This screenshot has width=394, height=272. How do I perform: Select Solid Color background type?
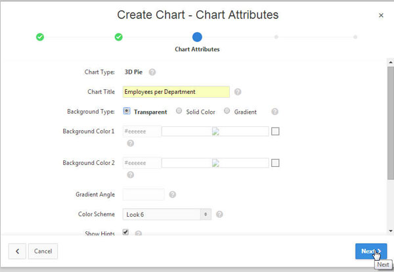tap(179, 111)
